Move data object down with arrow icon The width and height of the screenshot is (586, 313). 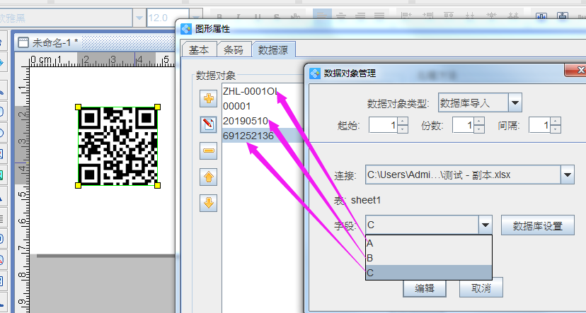[208, 203]
